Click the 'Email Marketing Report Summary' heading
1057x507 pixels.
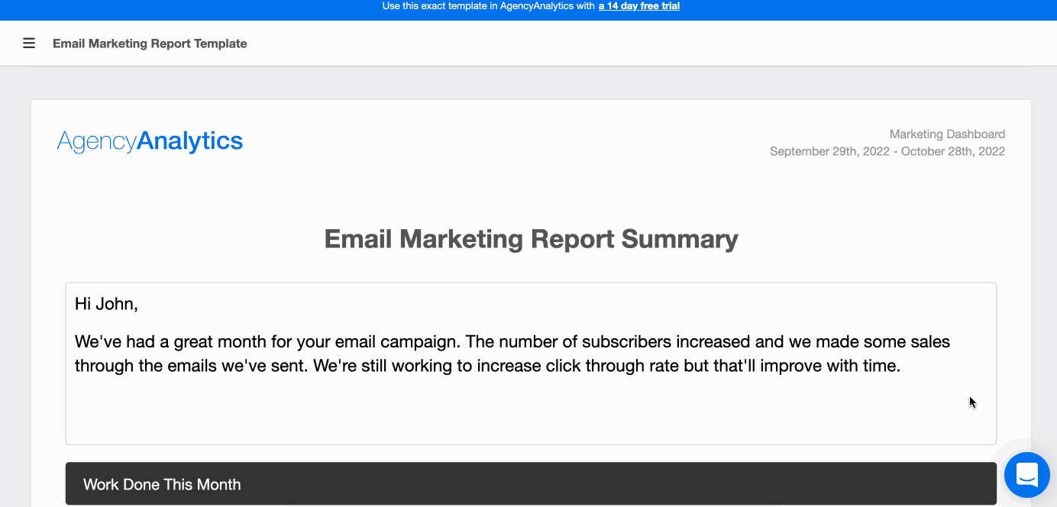[x=531, y=239]
